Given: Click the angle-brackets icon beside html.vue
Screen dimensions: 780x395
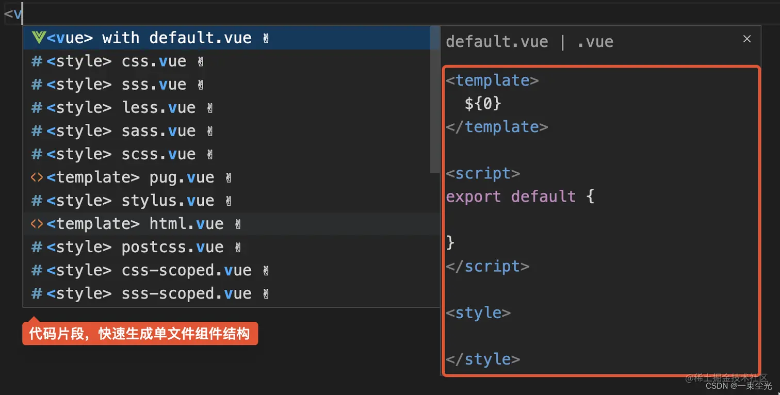Looking at the screenshot, I should [37, 224].
